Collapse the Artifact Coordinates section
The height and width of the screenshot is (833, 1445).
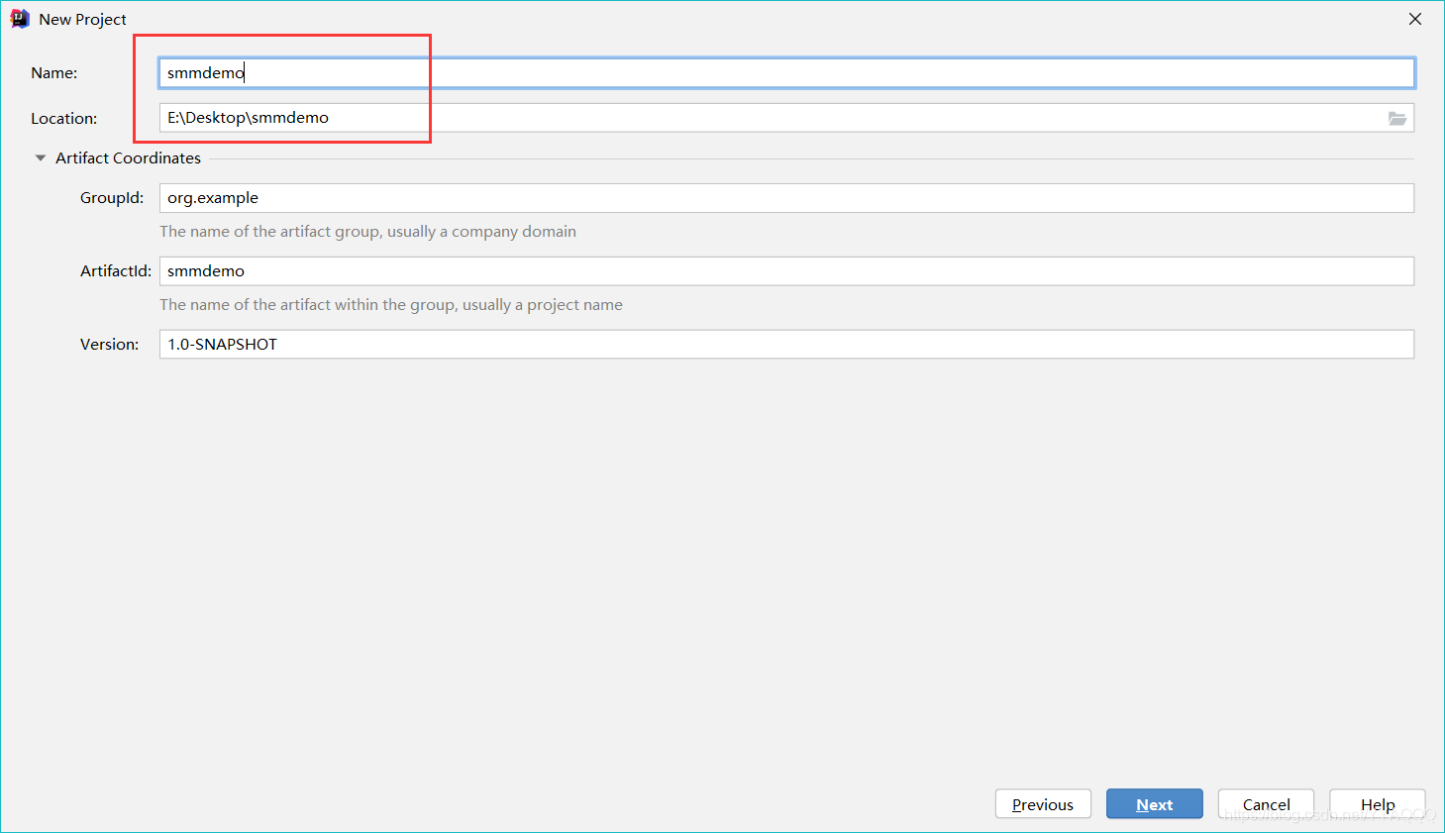[x=41, y=158]
